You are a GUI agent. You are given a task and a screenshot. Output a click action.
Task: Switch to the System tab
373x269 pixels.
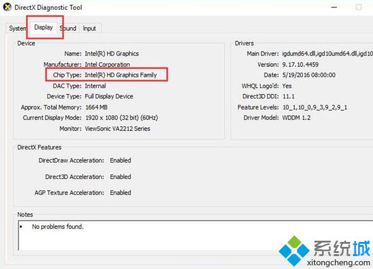pos(17,28)
